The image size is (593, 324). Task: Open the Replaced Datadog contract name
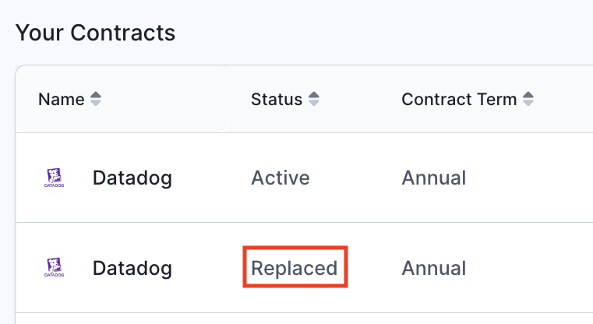132,269
